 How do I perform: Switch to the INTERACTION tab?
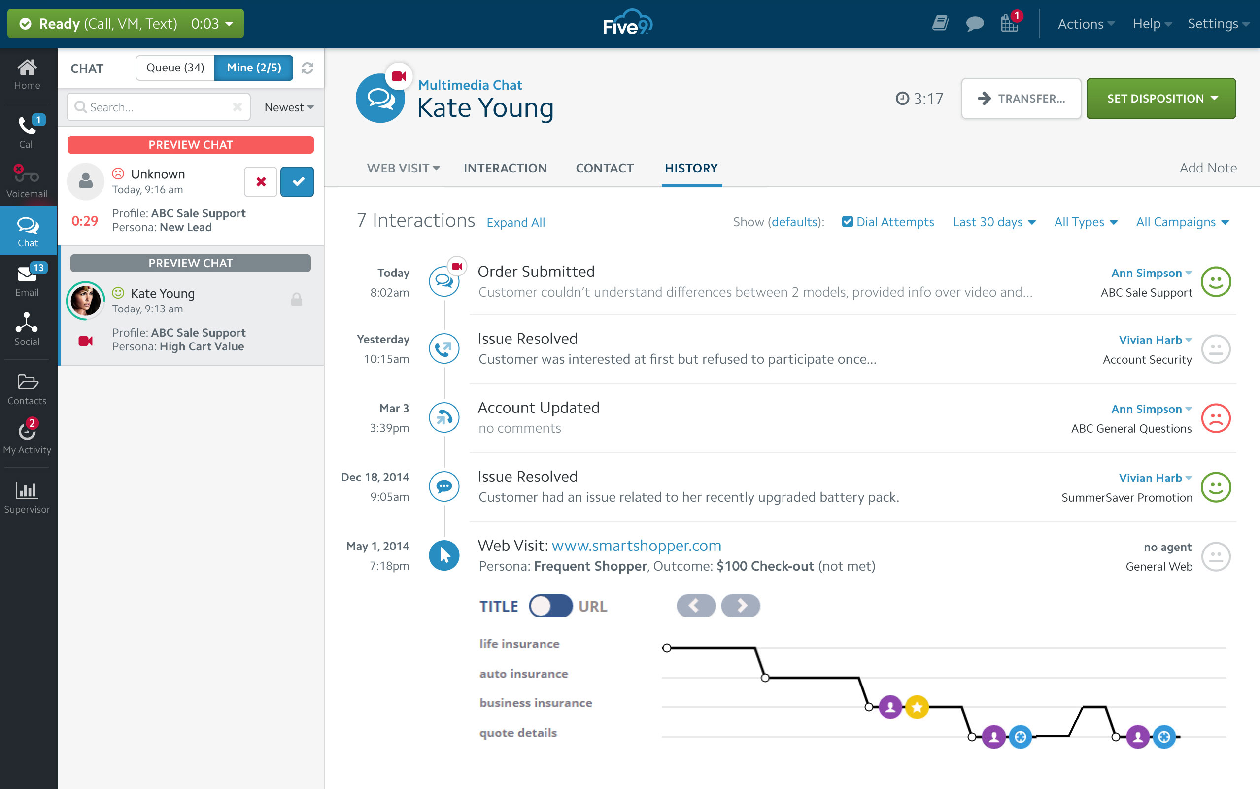pos(504,168)
